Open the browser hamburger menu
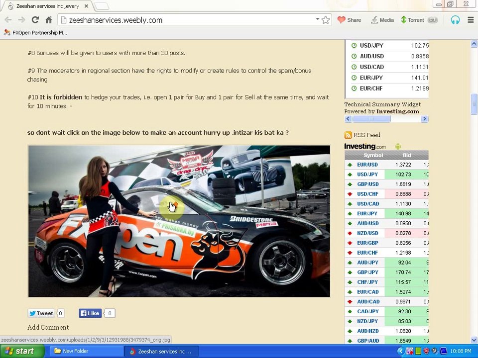Viewport: 478px width, 358px height. pyautogui.click(x=471, y=20)
